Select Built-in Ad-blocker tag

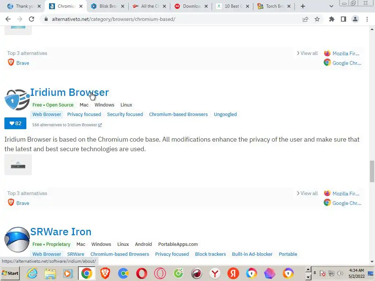click(x=252, y=254)
